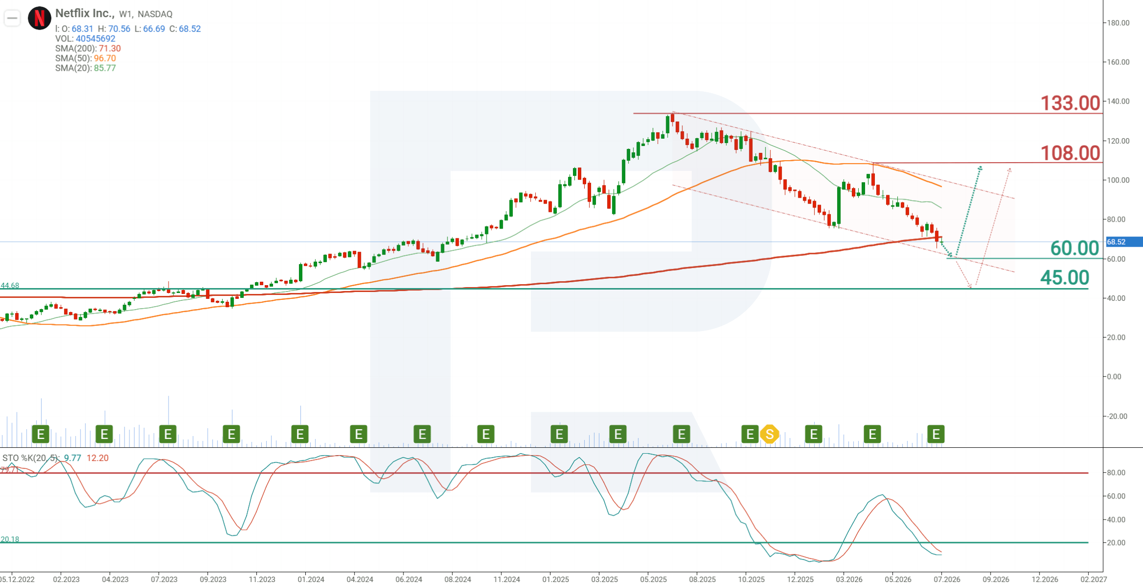Open the July 2023 earnings E marker

(168, 434)
